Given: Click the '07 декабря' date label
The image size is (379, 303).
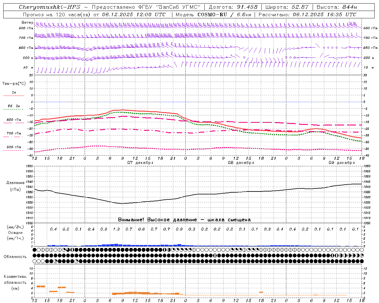Looking at the screenshot, I should [140, 163].
